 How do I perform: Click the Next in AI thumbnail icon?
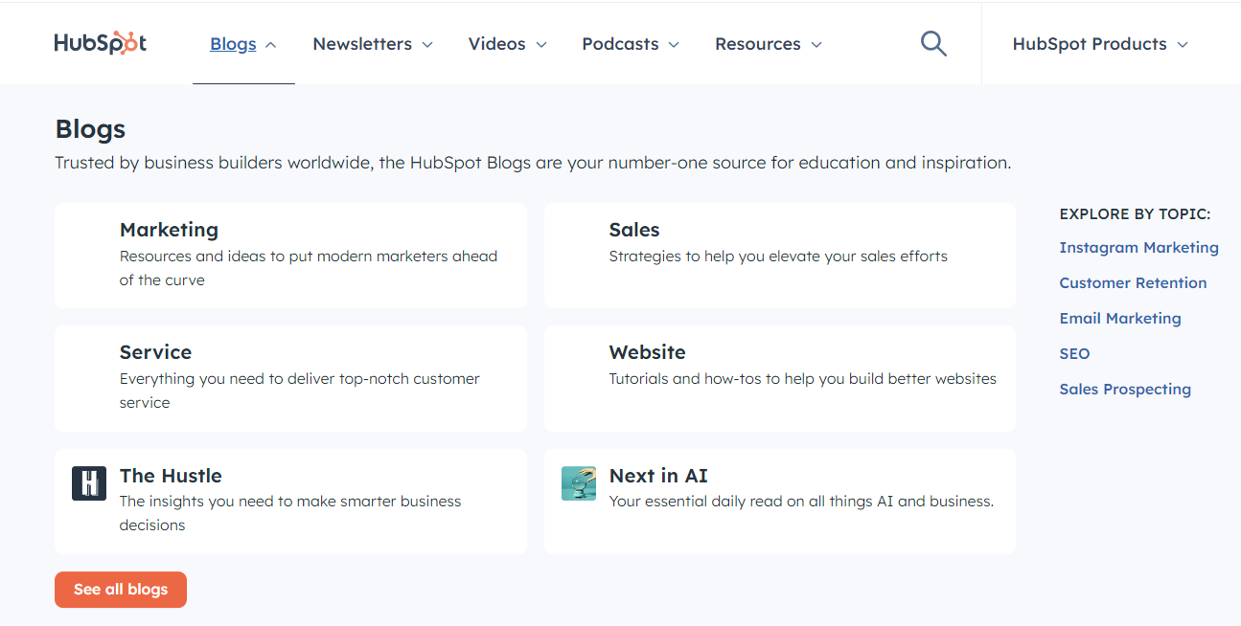[579, 483]
